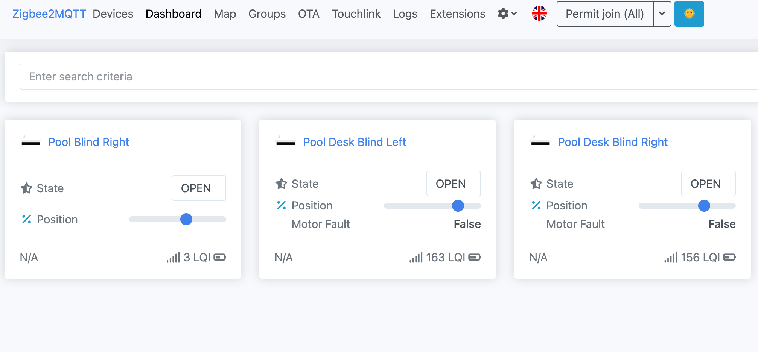Click the Pool Blind Right position slider

pos(177,219)
